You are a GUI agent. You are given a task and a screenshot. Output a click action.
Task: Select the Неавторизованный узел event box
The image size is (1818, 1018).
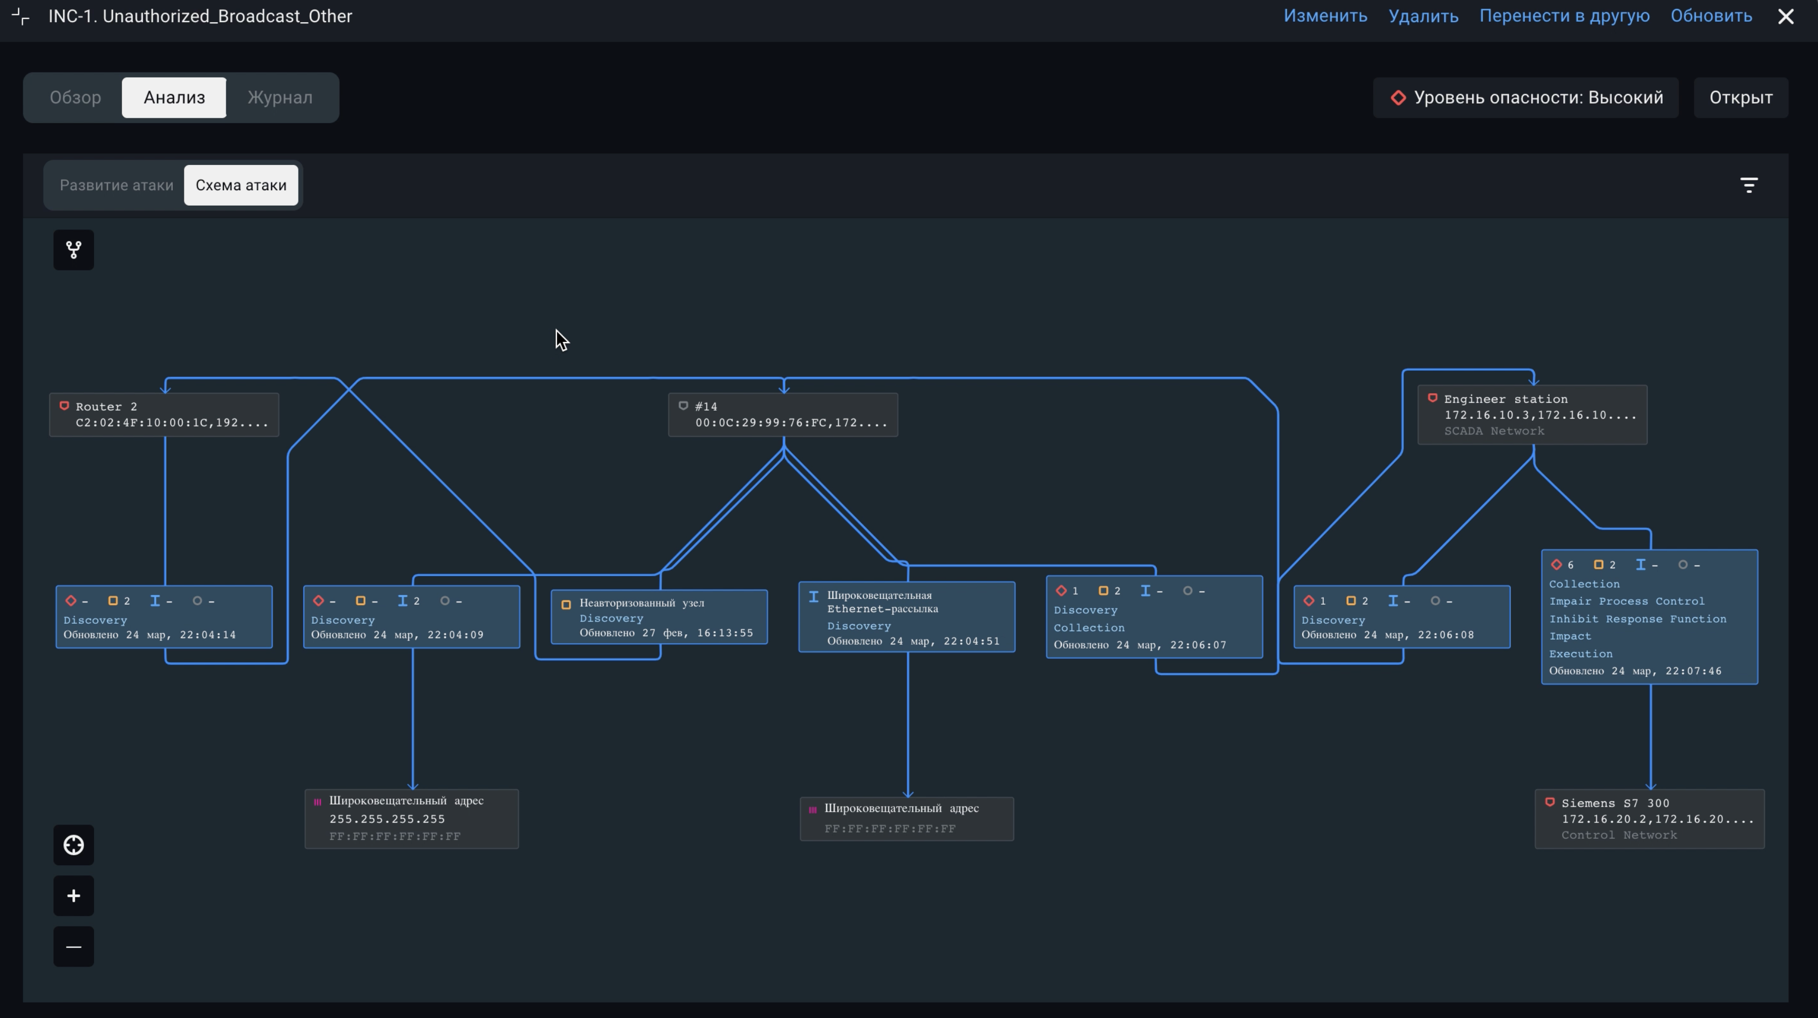point(658,617)
